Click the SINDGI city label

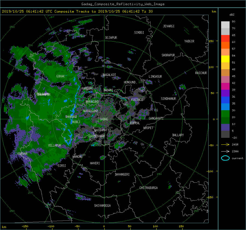click(x=139, y=33)
